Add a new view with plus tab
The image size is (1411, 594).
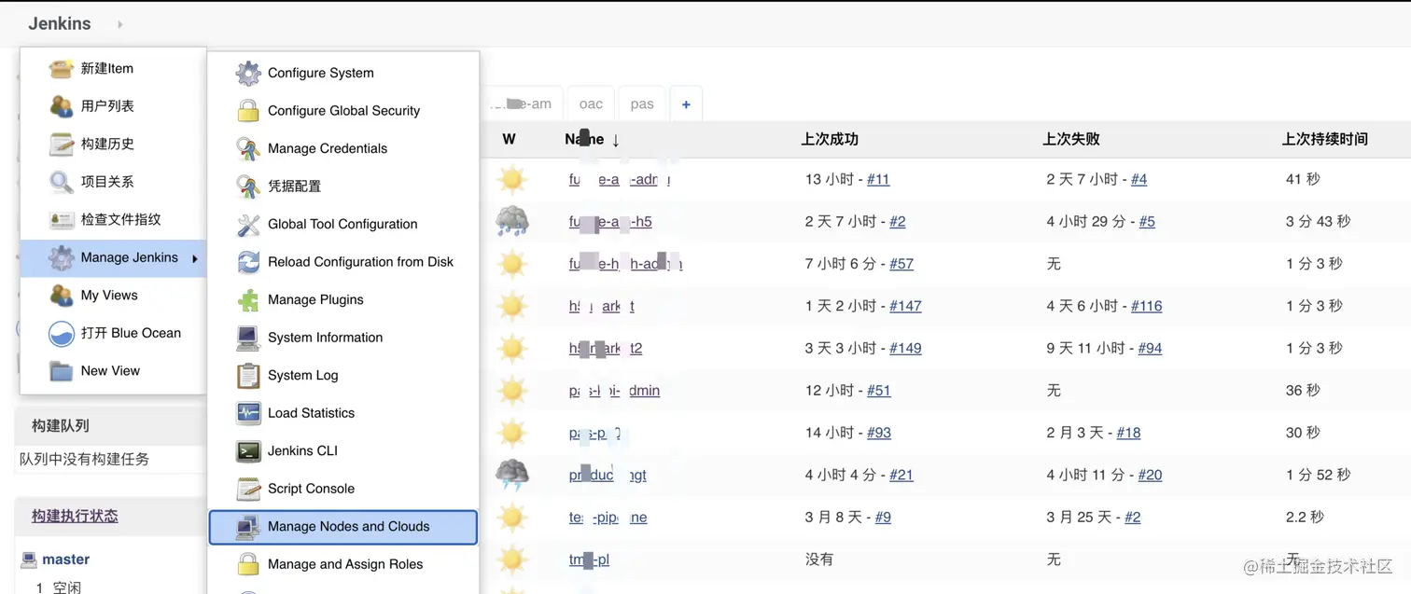(x=686, y=104)
